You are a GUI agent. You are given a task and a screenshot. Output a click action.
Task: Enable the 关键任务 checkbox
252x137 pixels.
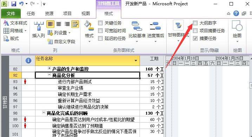(x=100, y=23)
